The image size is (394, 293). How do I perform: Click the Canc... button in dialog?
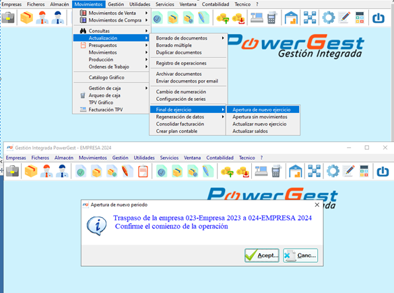300,255
